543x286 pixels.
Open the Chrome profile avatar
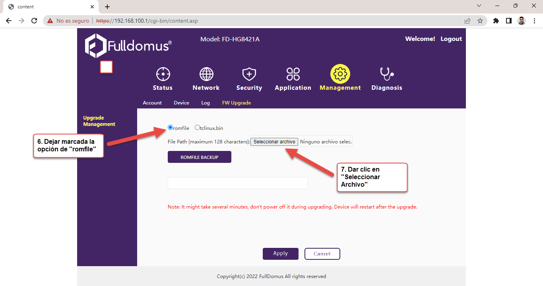tap(522, 21)
